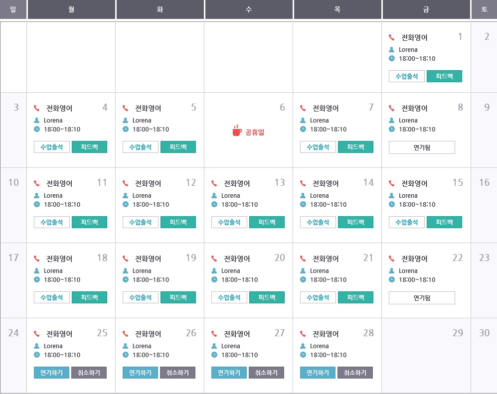Viewport: 497px width, 394px height.
Task: Postpone the day 25 lesson with 연기하기
Action: click(52, 373)
